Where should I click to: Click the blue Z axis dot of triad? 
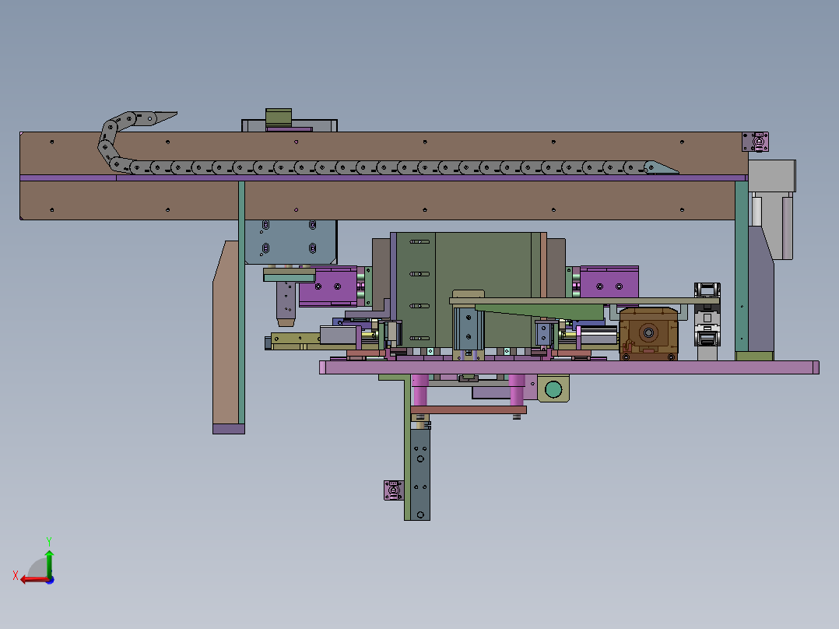(51, 580)
